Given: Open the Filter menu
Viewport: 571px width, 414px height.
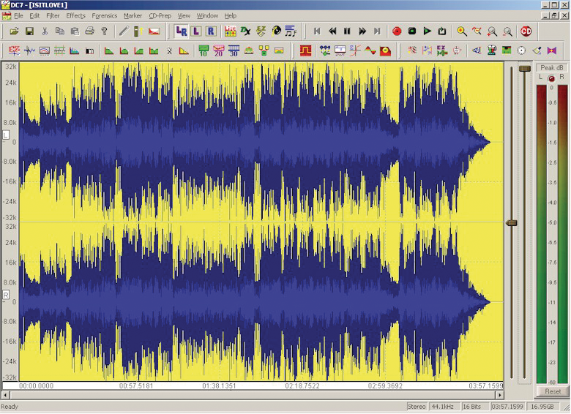Looking at the screenshot, I should [53, 15].
